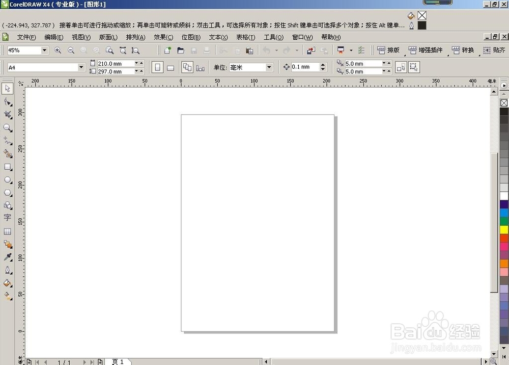Image resolution: width=509 pixels, height=365 pixels.
Task: Select the Freehand drawing tool
Action: [8, 141]
